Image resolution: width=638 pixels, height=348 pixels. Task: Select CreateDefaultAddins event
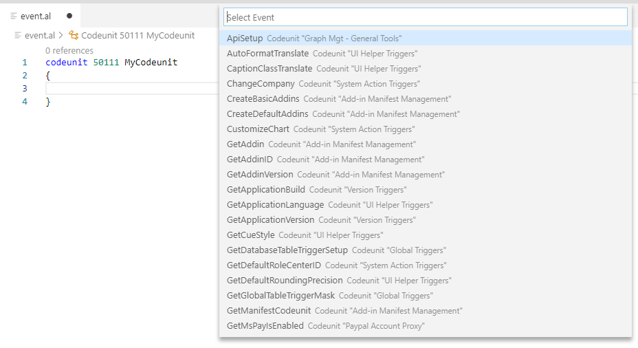425,113
